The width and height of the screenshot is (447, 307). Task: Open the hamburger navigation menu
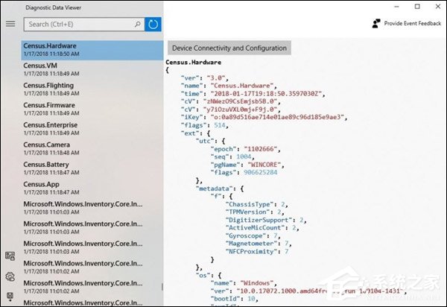(x=10, y=24)
